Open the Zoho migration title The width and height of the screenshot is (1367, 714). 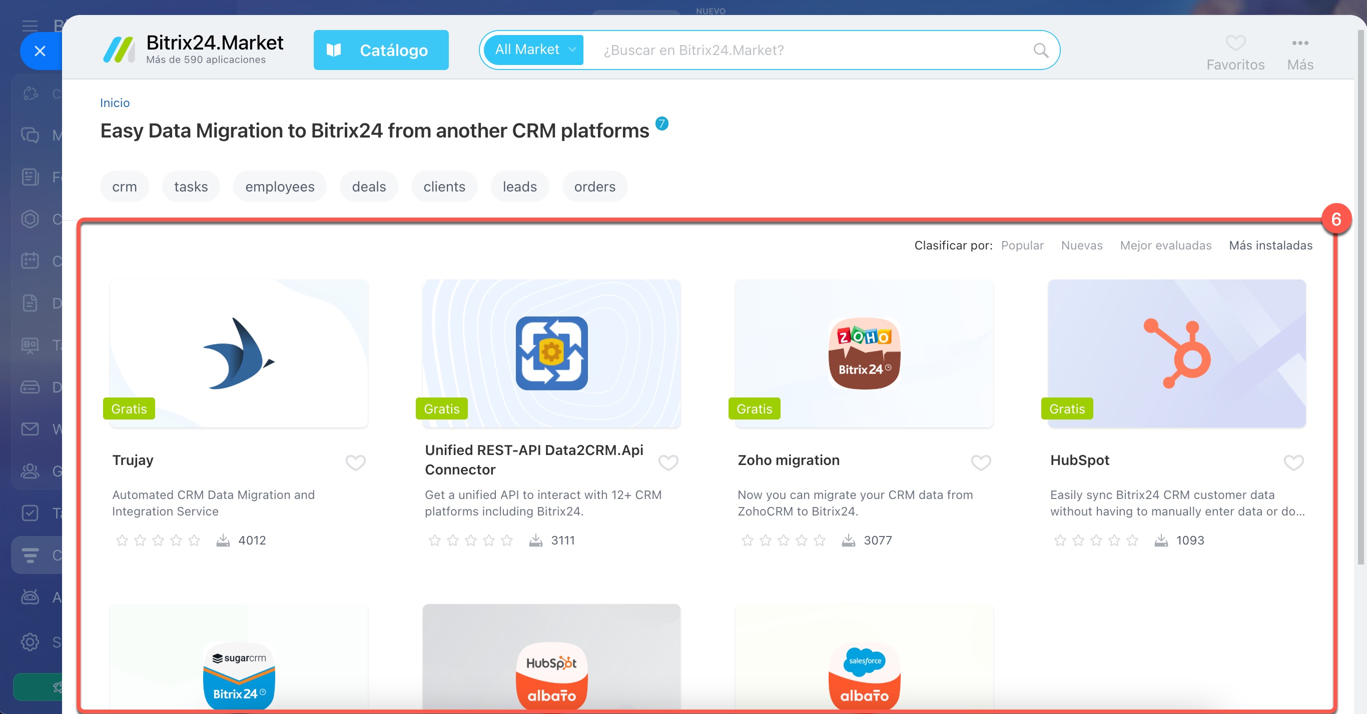pos(789,460)
